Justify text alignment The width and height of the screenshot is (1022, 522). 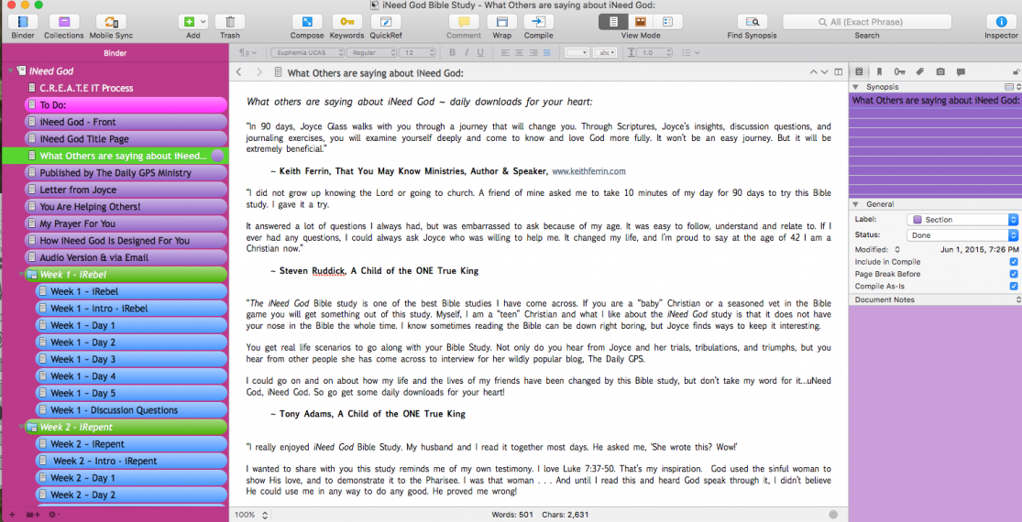547,53
